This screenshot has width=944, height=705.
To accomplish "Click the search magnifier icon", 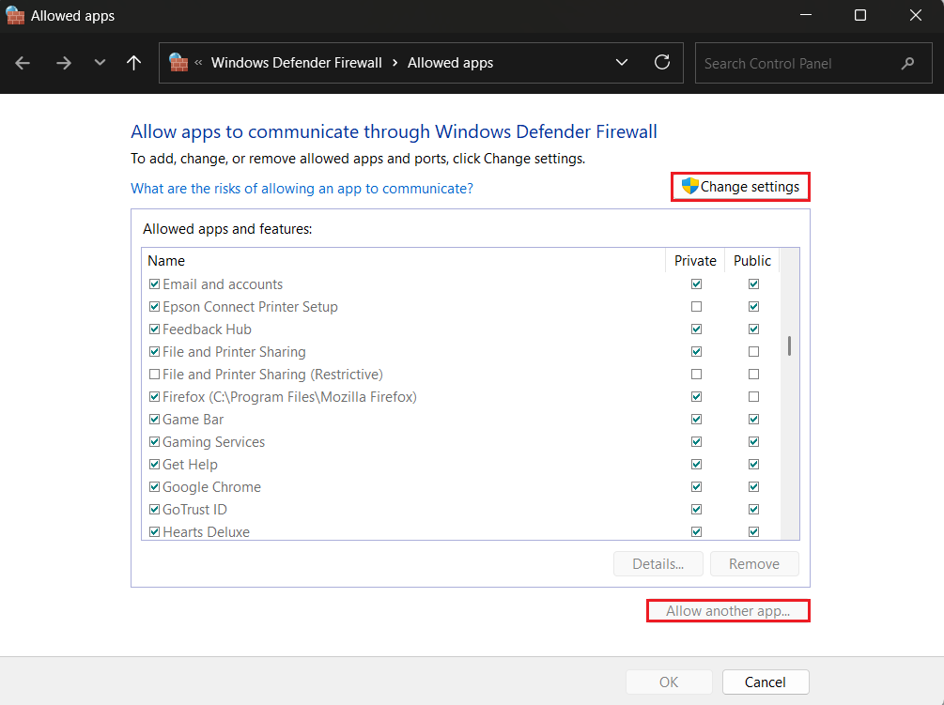I will 907,64.
